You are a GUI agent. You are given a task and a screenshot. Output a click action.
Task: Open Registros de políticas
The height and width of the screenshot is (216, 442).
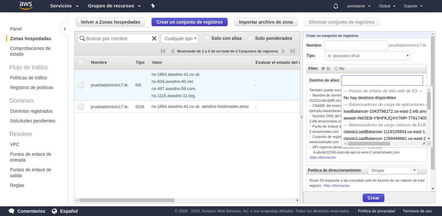tap(32, 87)
